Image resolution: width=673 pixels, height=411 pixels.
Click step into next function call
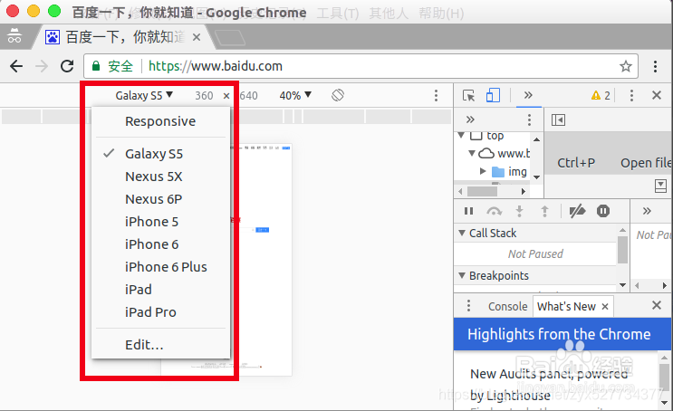click(519, 211)
